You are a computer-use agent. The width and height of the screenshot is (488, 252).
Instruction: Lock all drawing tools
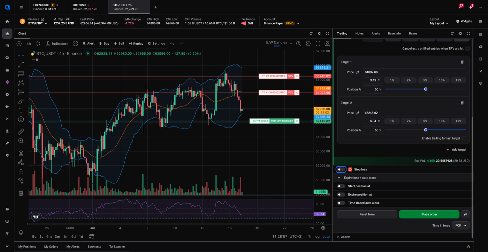[21, 172]
